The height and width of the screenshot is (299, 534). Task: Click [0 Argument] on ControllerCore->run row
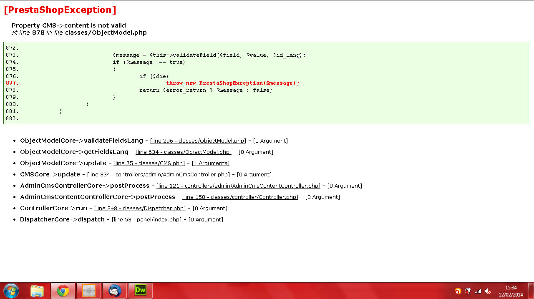click(x=210, y=209)
